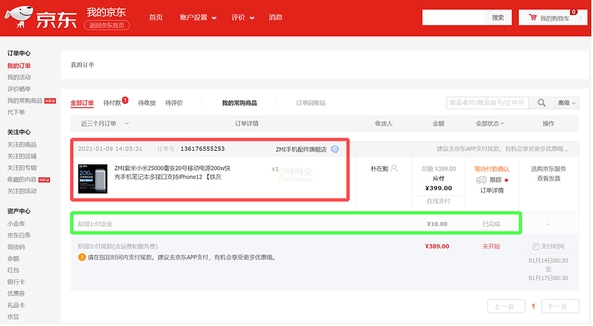Image resolution: width=593 pixels, height=326 pixels.
Task: Click 选购京东服务 link
Action: pos(548,169)
